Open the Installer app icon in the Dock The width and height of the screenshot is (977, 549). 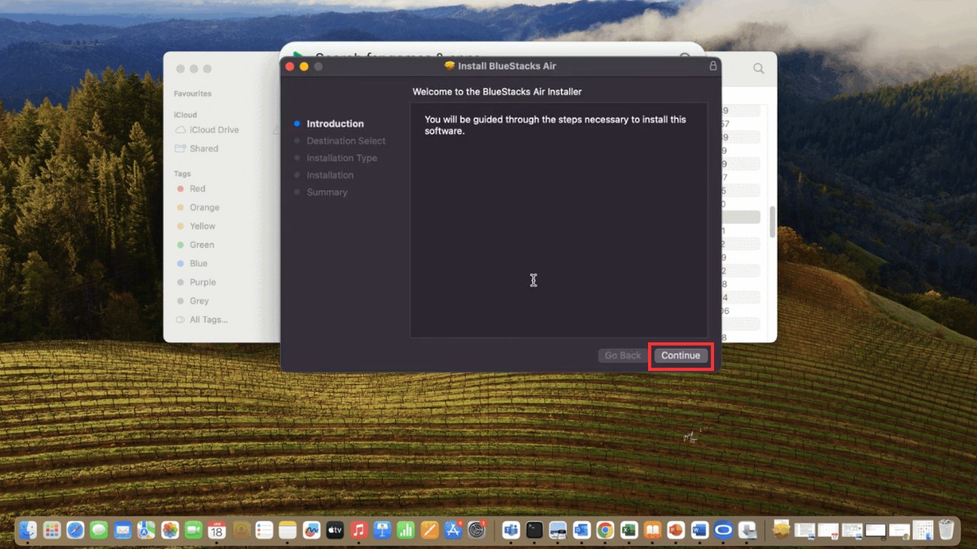pyautogui.click(x=747, y=530)
